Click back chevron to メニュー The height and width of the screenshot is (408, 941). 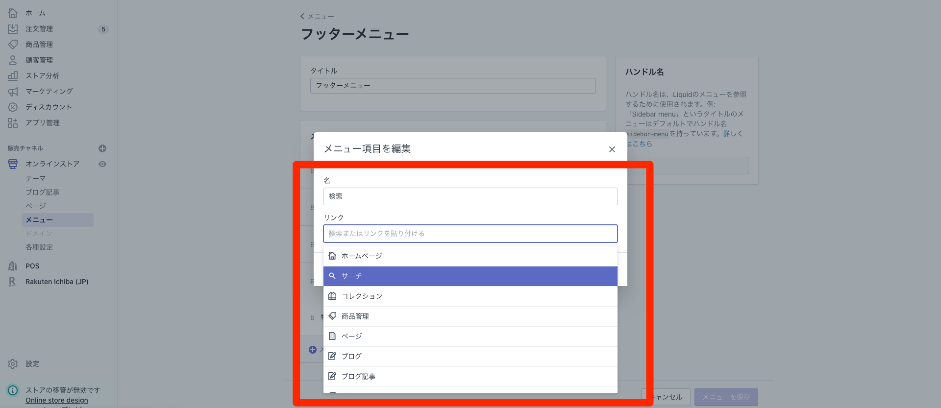(x=302, y=16)
